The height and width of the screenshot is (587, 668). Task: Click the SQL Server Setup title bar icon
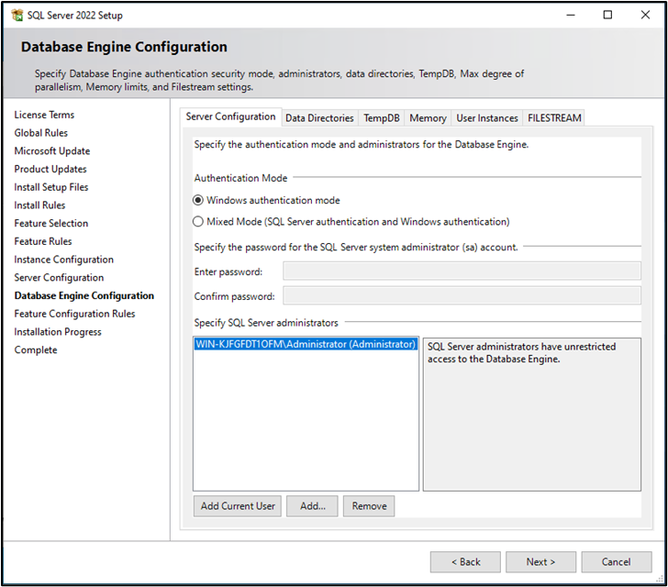click(17, 16)
